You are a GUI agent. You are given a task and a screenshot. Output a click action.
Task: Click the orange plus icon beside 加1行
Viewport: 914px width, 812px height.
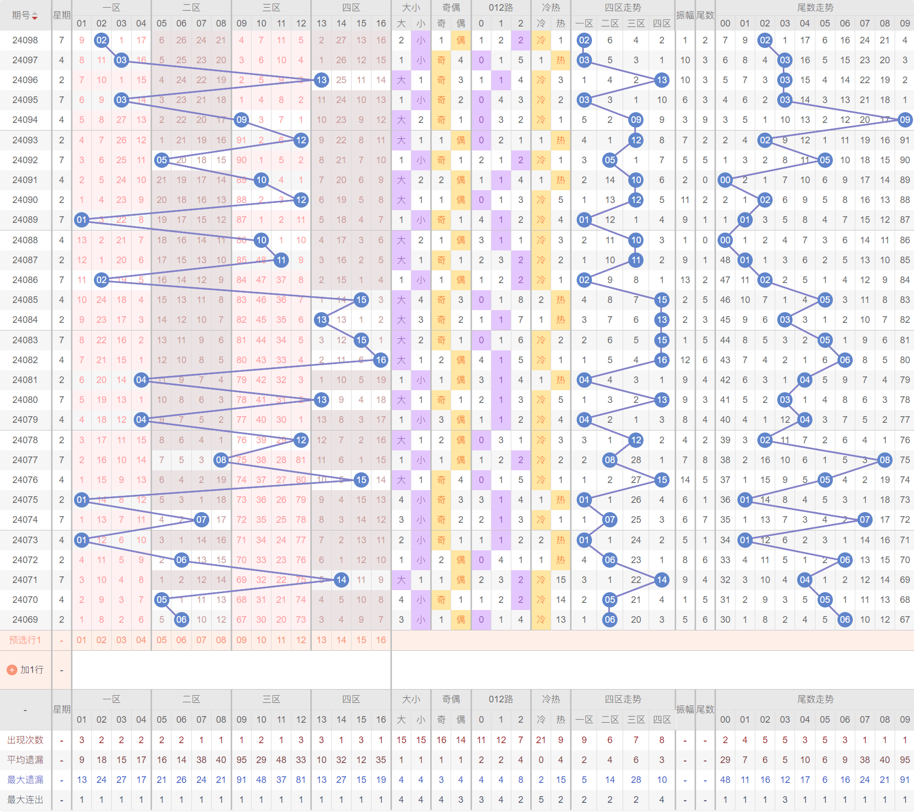pos(12,670)
